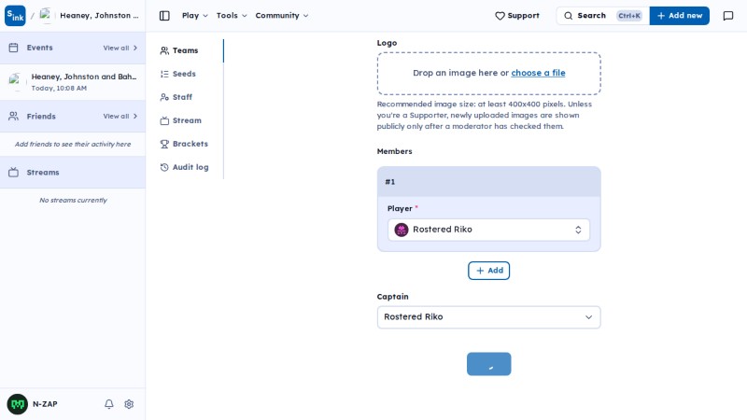Click the logo image drop zone
The image size is (747, 420).
[x=488, y=74]
